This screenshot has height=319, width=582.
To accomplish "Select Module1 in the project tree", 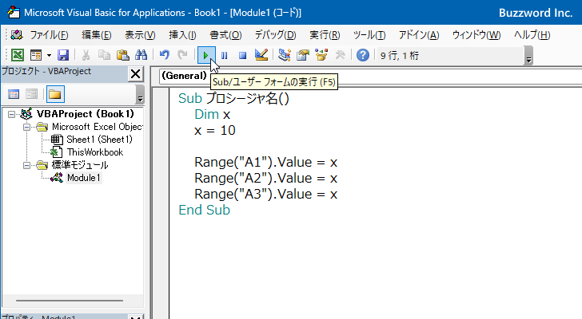I will [83, 178].
